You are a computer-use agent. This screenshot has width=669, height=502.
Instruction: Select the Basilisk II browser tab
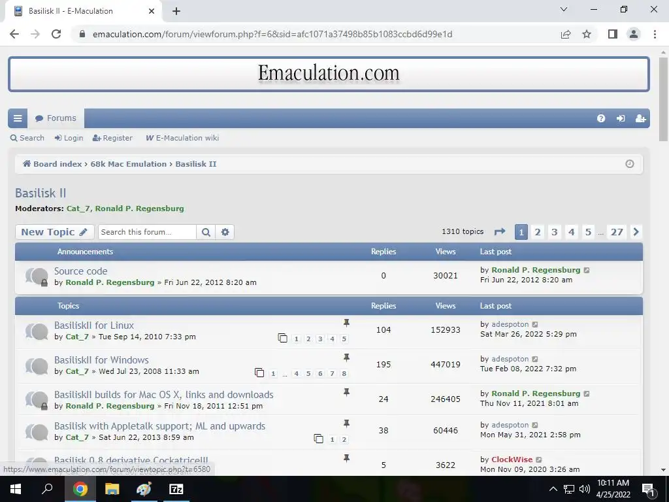pyautogui.click(x=83, y=11)
